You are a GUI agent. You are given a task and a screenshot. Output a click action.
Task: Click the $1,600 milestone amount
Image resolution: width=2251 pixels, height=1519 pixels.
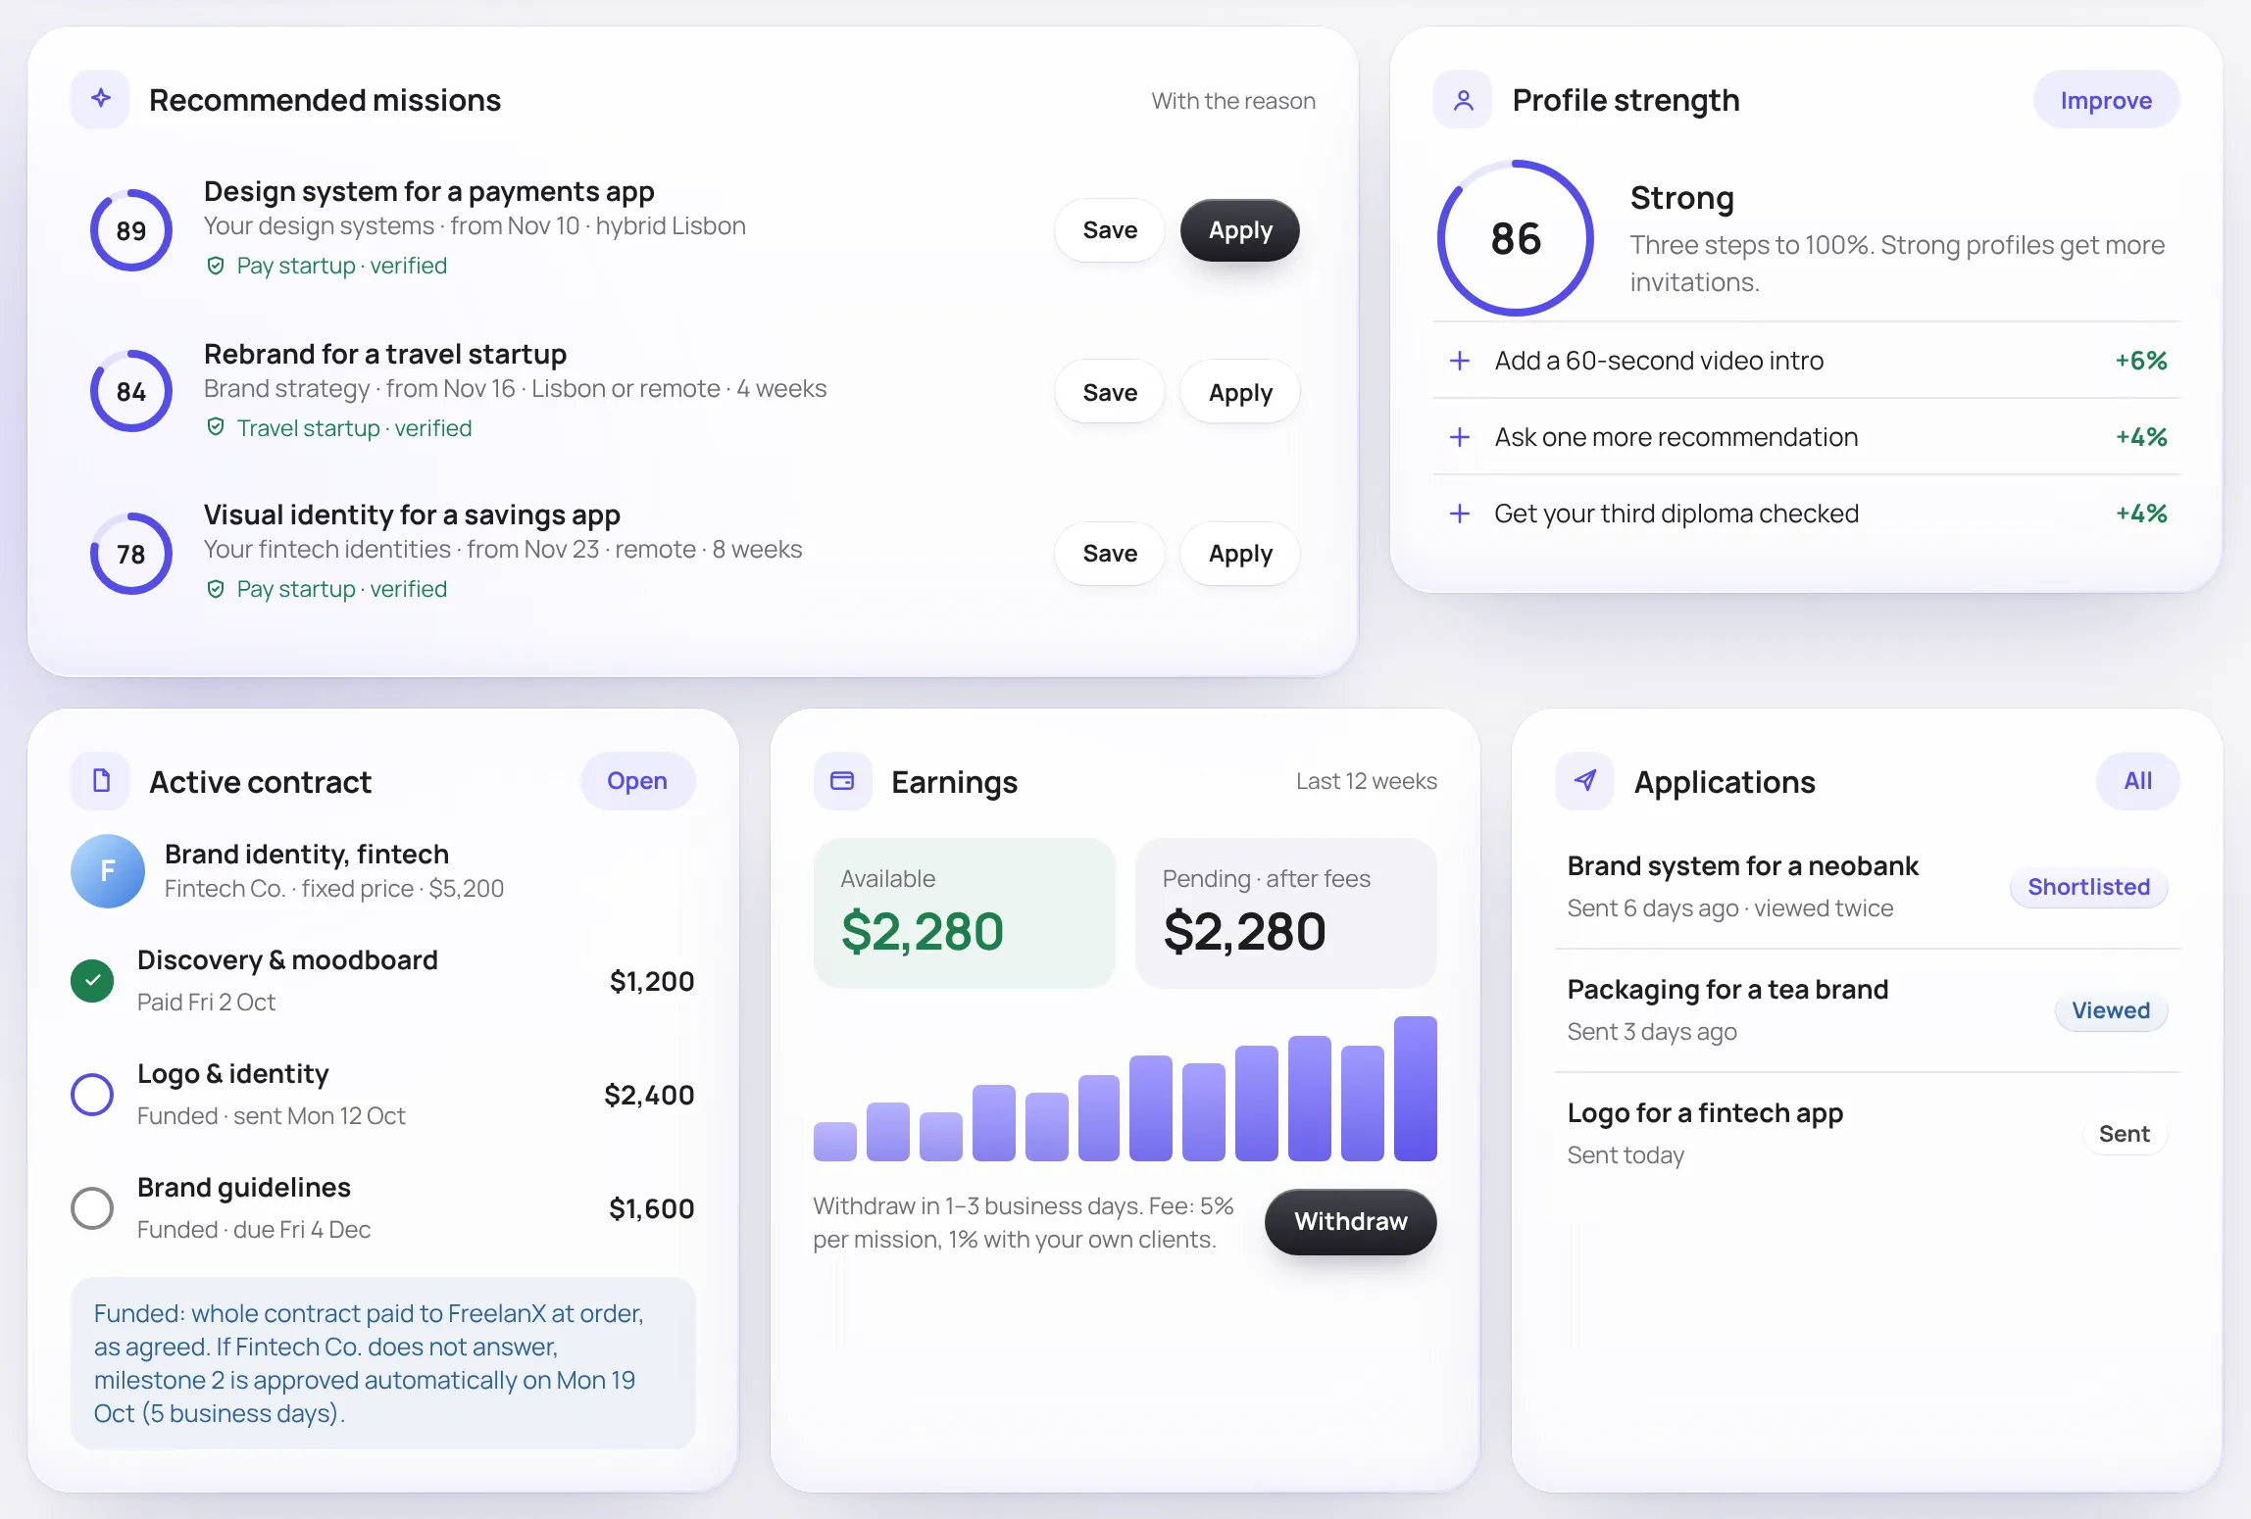651,1208
